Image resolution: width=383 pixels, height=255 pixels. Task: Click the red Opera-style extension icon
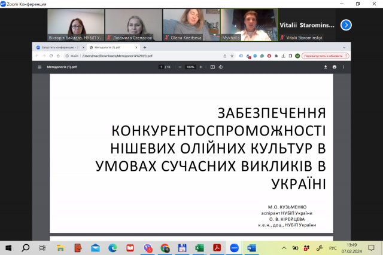coord(269,56)
